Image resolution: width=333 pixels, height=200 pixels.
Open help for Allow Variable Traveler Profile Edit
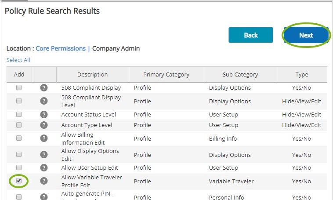pos(44,181)
